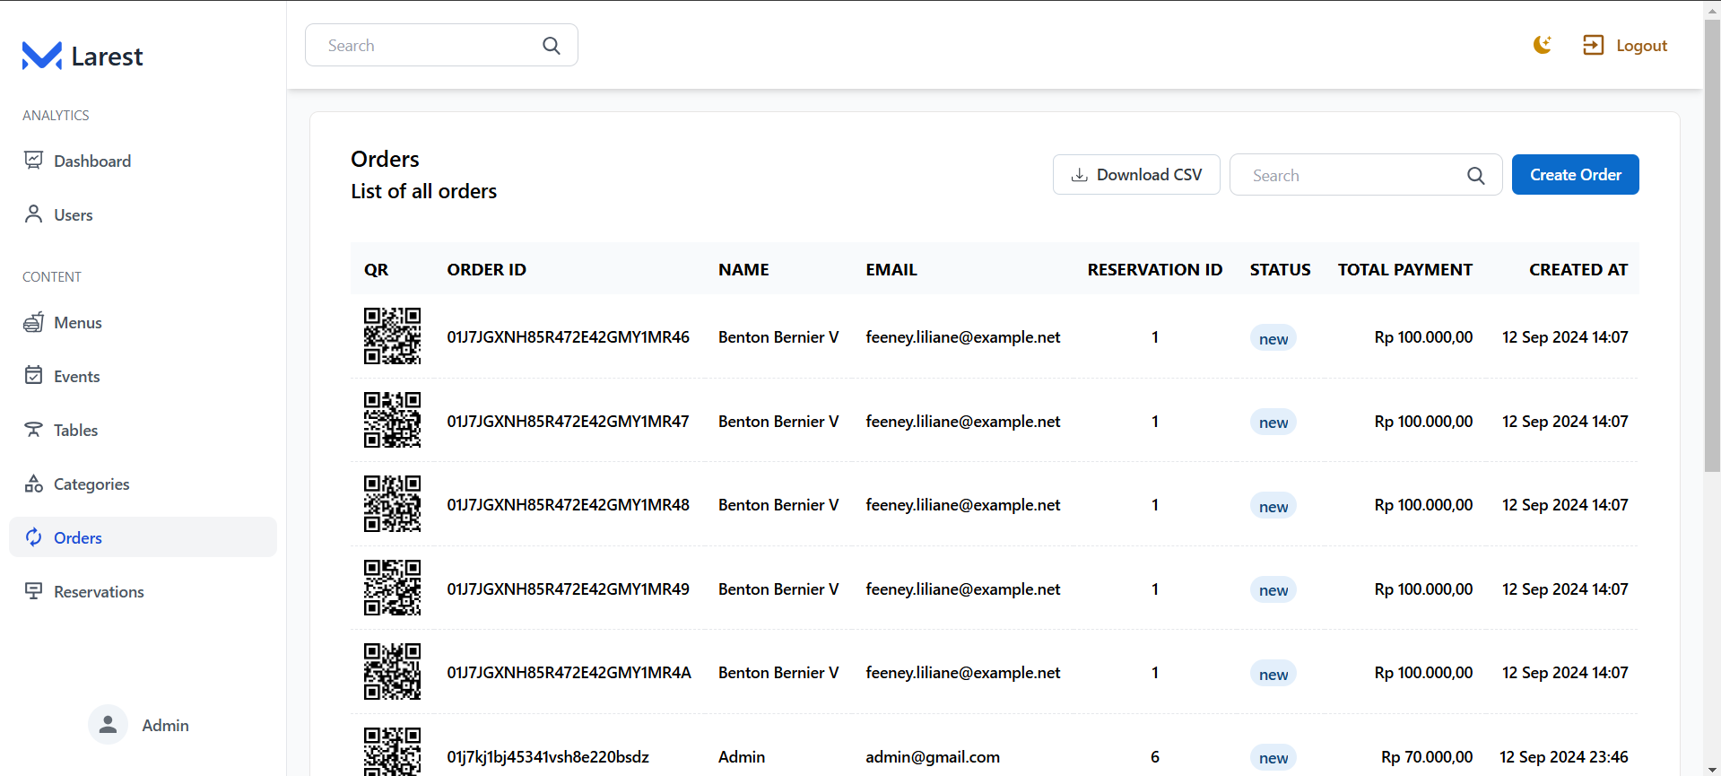
Task: Click the Orders table search magnifier icon
Action: (x=1475, y=176)
